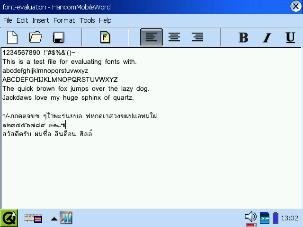Create a new document with the blank page icon
The height and width of the screenshot is (227, 303).
coord(12,37)
